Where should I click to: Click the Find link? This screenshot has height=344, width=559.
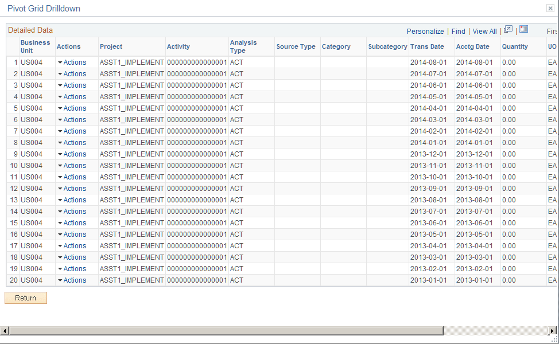pyautogui.click(x=457, y=30)
